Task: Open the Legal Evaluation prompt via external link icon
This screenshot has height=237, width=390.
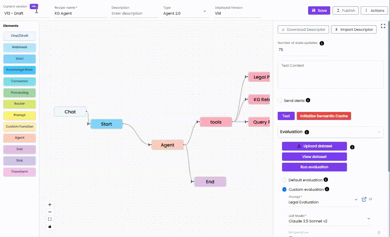Action: coord(364,199)
